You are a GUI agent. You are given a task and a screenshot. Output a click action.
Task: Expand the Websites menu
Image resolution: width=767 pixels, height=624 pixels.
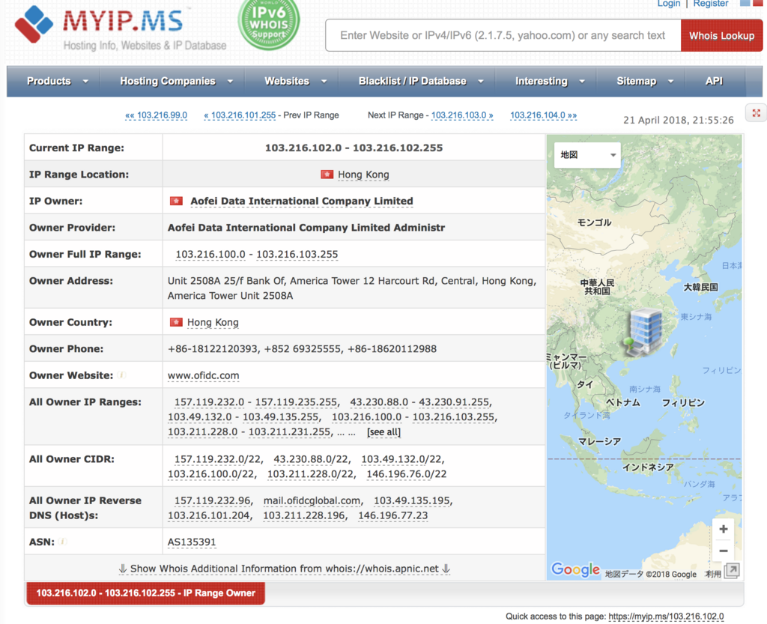pos(295,81)
